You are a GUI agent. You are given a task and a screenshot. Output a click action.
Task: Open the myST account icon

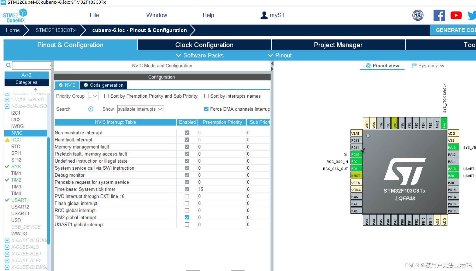[x=264, y=15]
